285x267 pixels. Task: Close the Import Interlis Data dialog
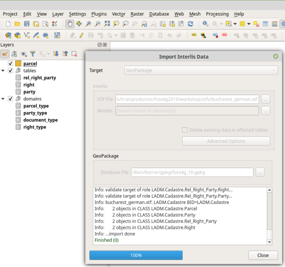[x=275, y=57]
